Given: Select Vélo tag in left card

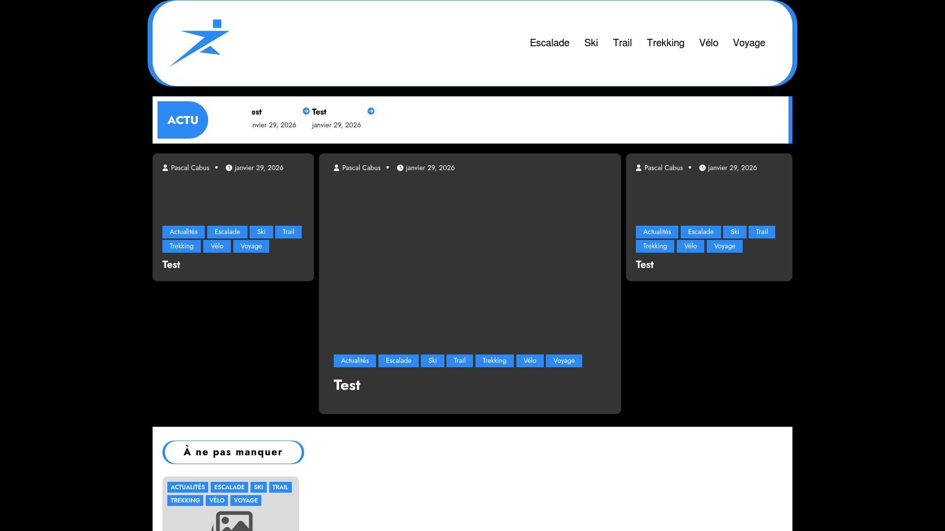Looking at the screenshot, I should 217,246.
